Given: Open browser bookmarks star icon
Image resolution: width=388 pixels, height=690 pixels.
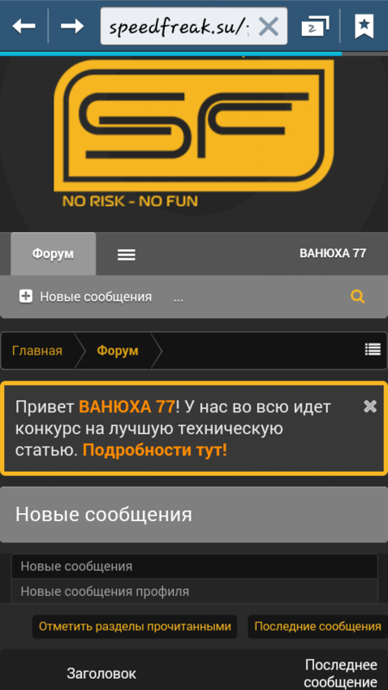Looking at the screenshot, I should pos(364,27).
